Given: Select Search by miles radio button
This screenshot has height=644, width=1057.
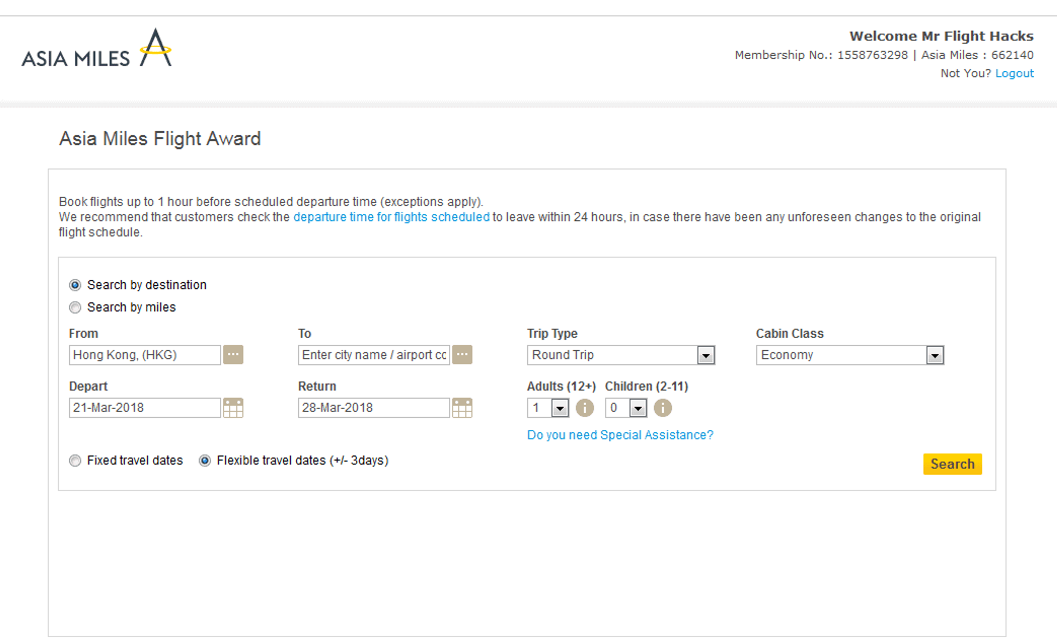Looking at the screenshot, I should point(75,307).
